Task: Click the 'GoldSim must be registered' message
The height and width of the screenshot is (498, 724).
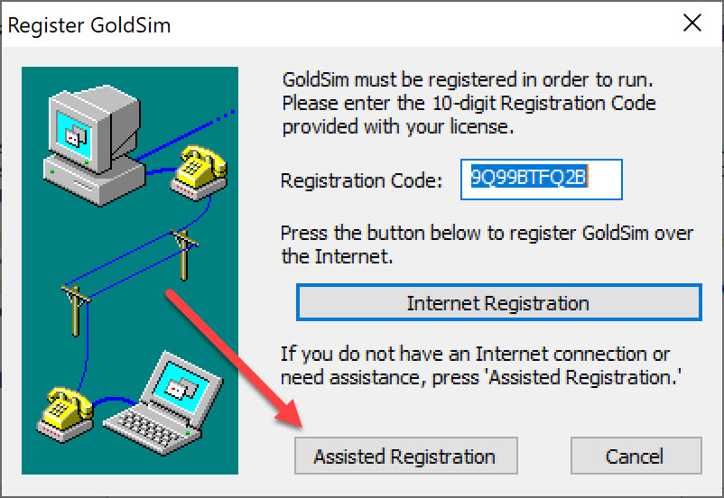Action: click(469, 104)
